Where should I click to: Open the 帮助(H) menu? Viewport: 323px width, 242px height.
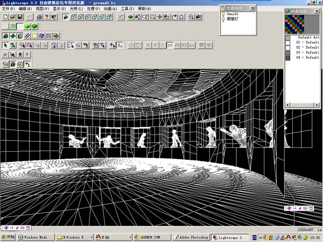point(144,9)
